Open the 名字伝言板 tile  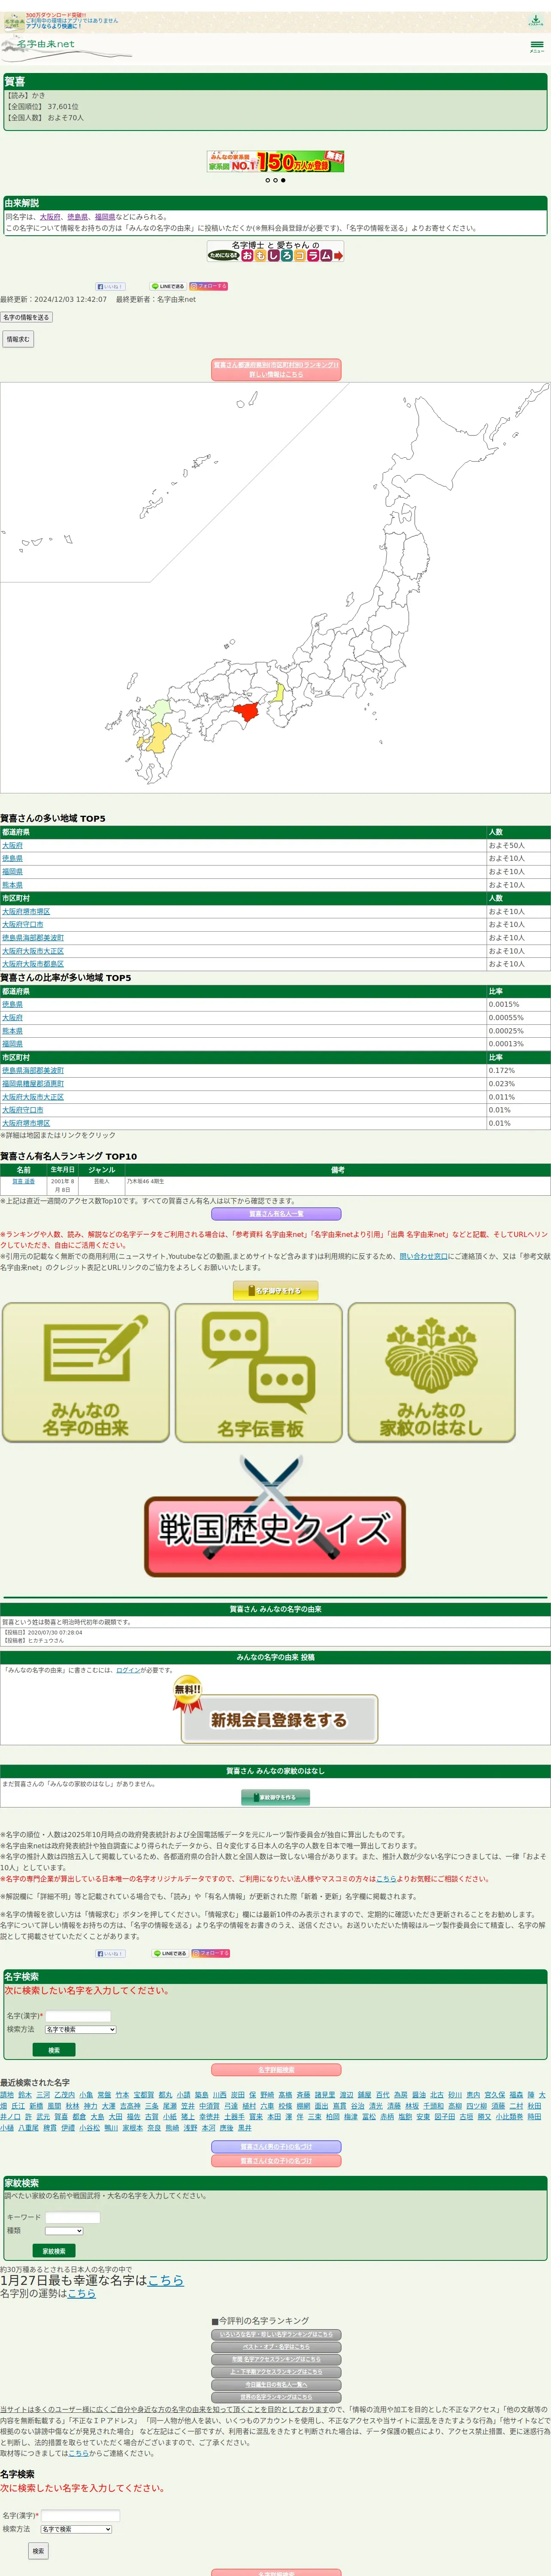click(259, 1373)
